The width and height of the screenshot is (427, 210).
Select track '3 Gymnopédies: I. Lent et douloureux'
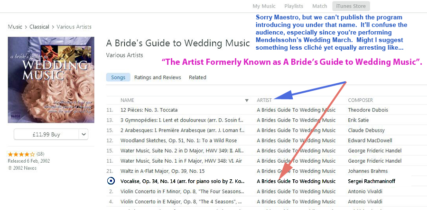pos(182,120)
